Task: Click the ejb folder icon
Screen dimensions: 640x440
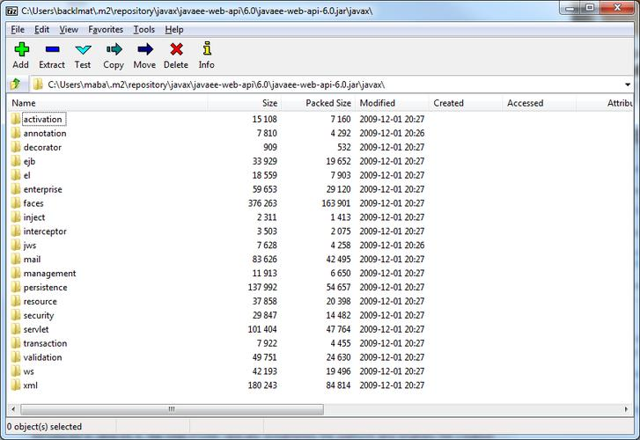Action: [16, 161]
